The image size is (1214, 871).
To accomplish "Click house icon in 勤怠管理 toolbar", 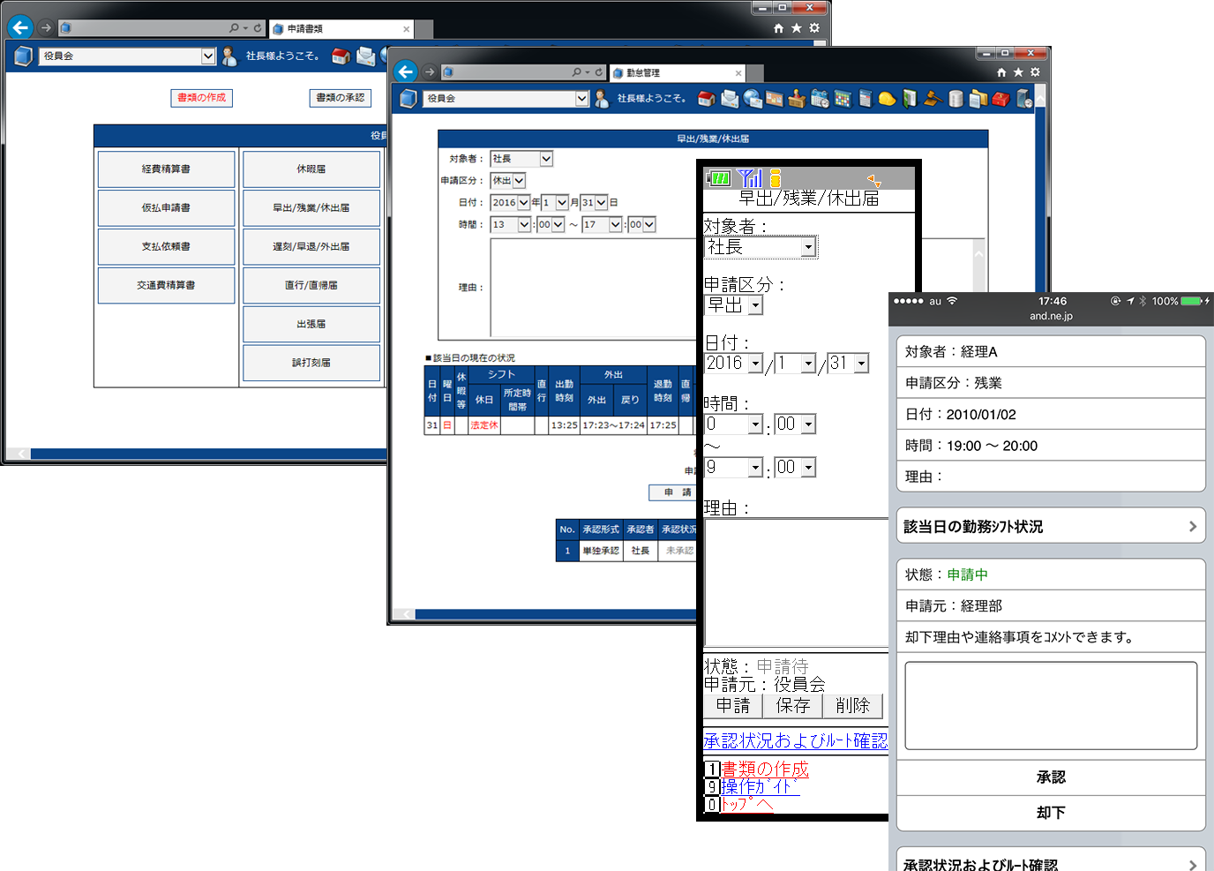I will (x=706, y=99).
